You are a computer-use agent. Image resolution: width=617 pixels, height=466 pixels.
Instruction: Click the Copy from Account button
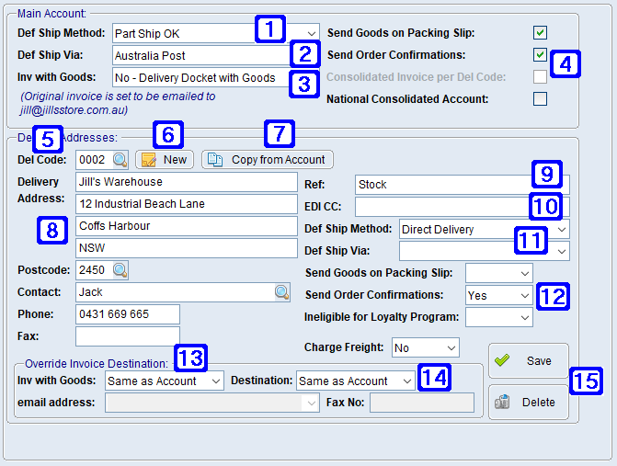point(268,160)
